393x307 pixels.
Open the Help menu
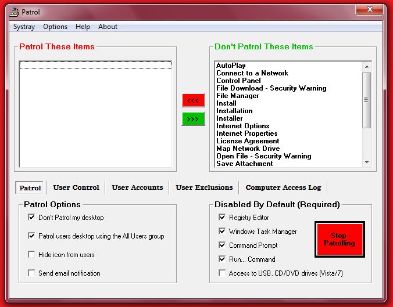tap(83, 27)
